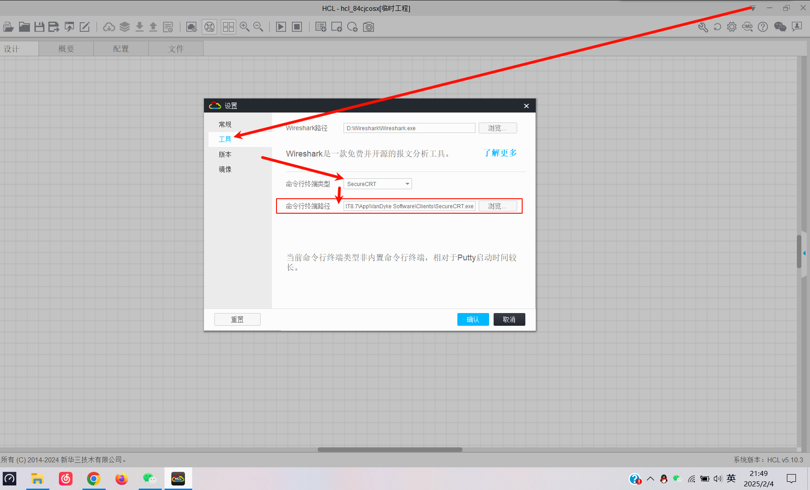Click the cloud download icon
Screen dimensions: 810x490
pos(109,27)
